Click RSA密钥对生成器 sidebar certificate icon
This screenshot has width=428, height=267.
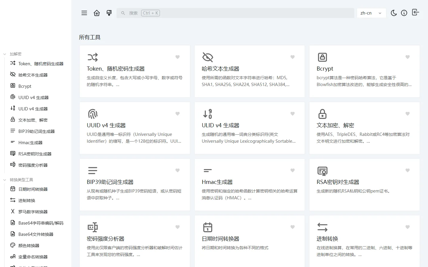coord(13,153)
